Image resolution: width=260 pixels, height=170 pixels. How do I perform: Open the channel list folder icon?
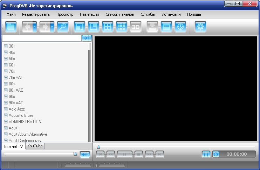pyautogui.click(x=11, y=27)
